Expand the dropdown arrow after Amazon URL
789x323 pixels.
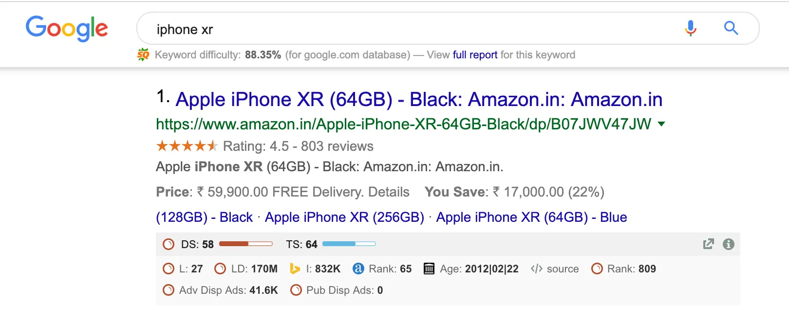coord(661,124)
